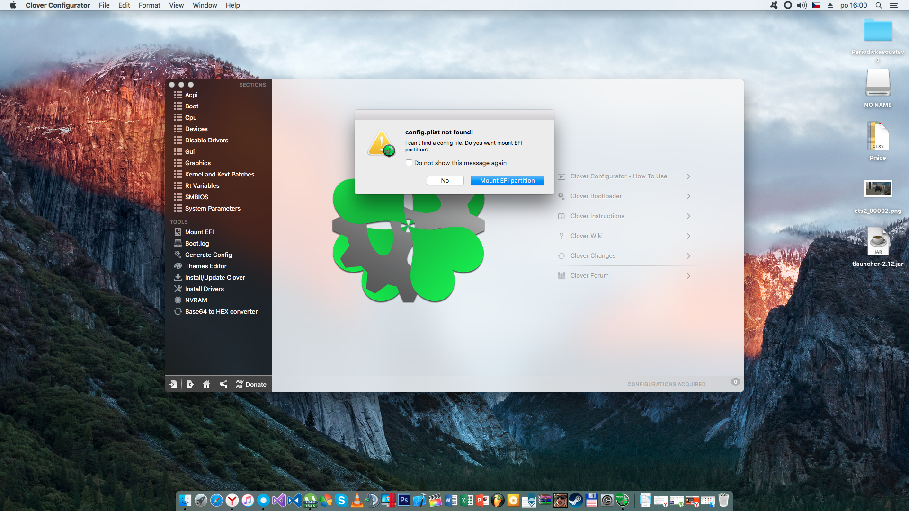This screenshot has height=511, width=909.
Task: Click the import configuration icon
Action: point(173,384)
